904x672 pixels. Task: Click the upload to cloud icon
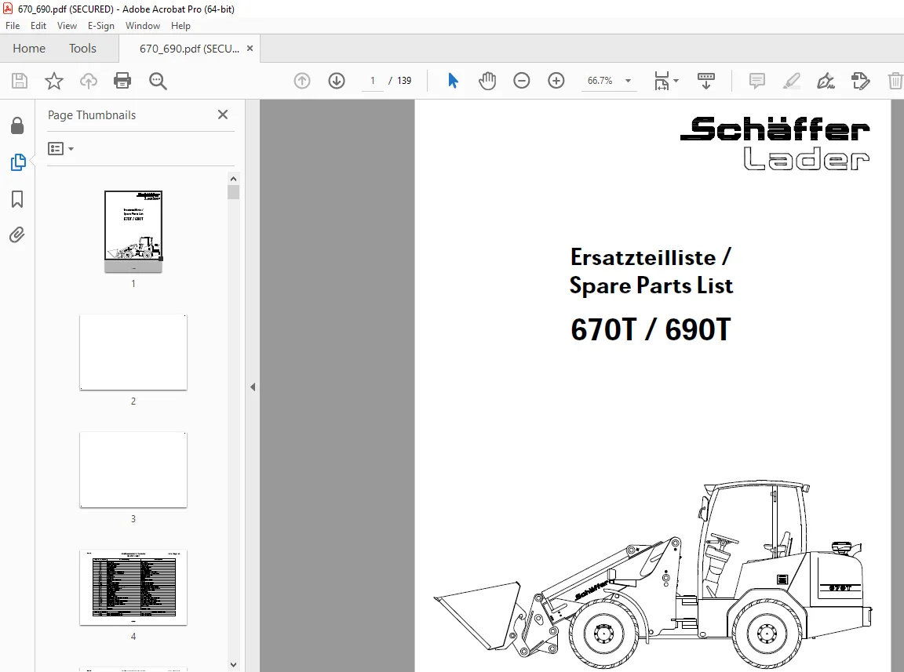click(88, 81)
